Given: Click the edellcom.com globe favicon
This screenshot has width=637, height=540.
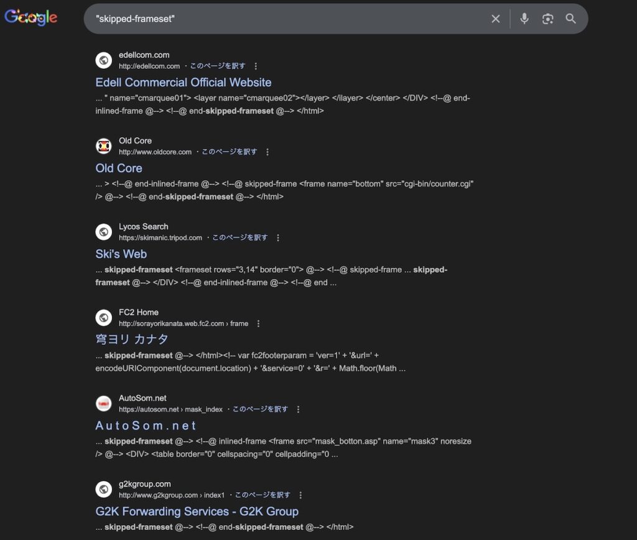Looking at the screenshot, I should tap(104, 60).
